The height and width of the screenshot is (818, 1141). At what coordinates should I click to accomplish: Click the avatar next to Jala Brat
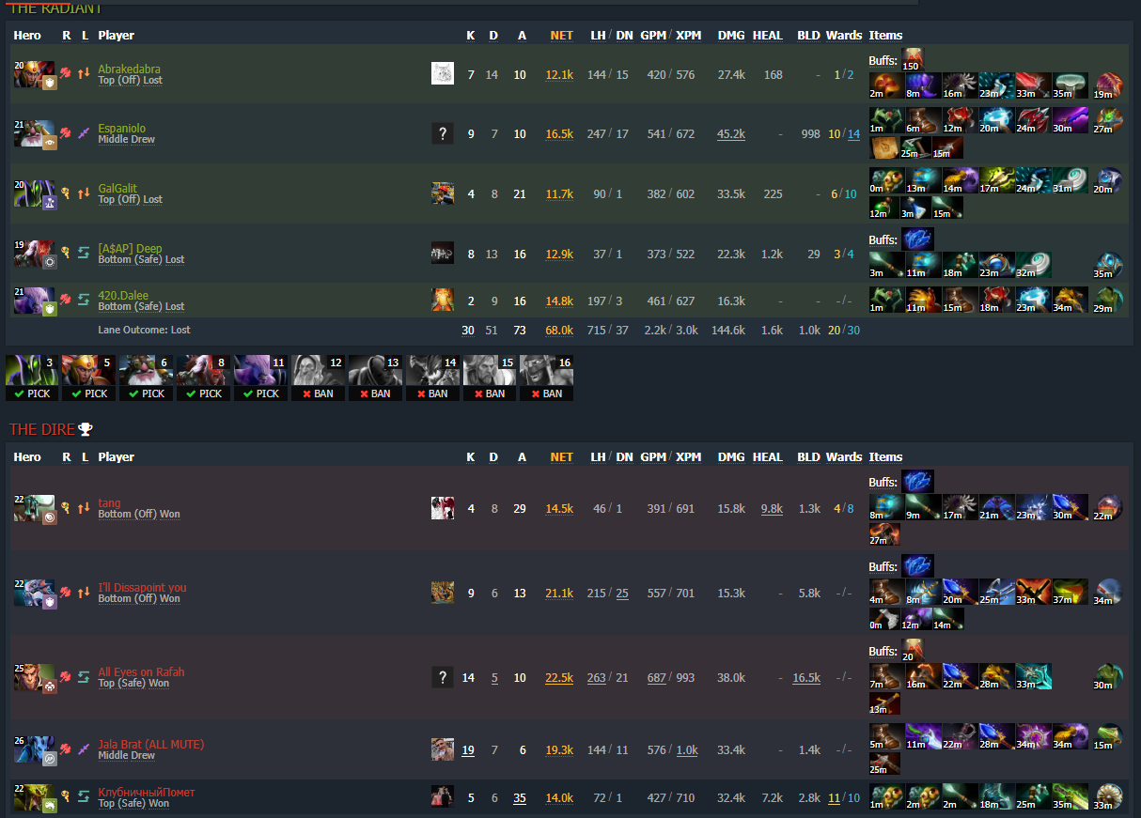[443, 749]
